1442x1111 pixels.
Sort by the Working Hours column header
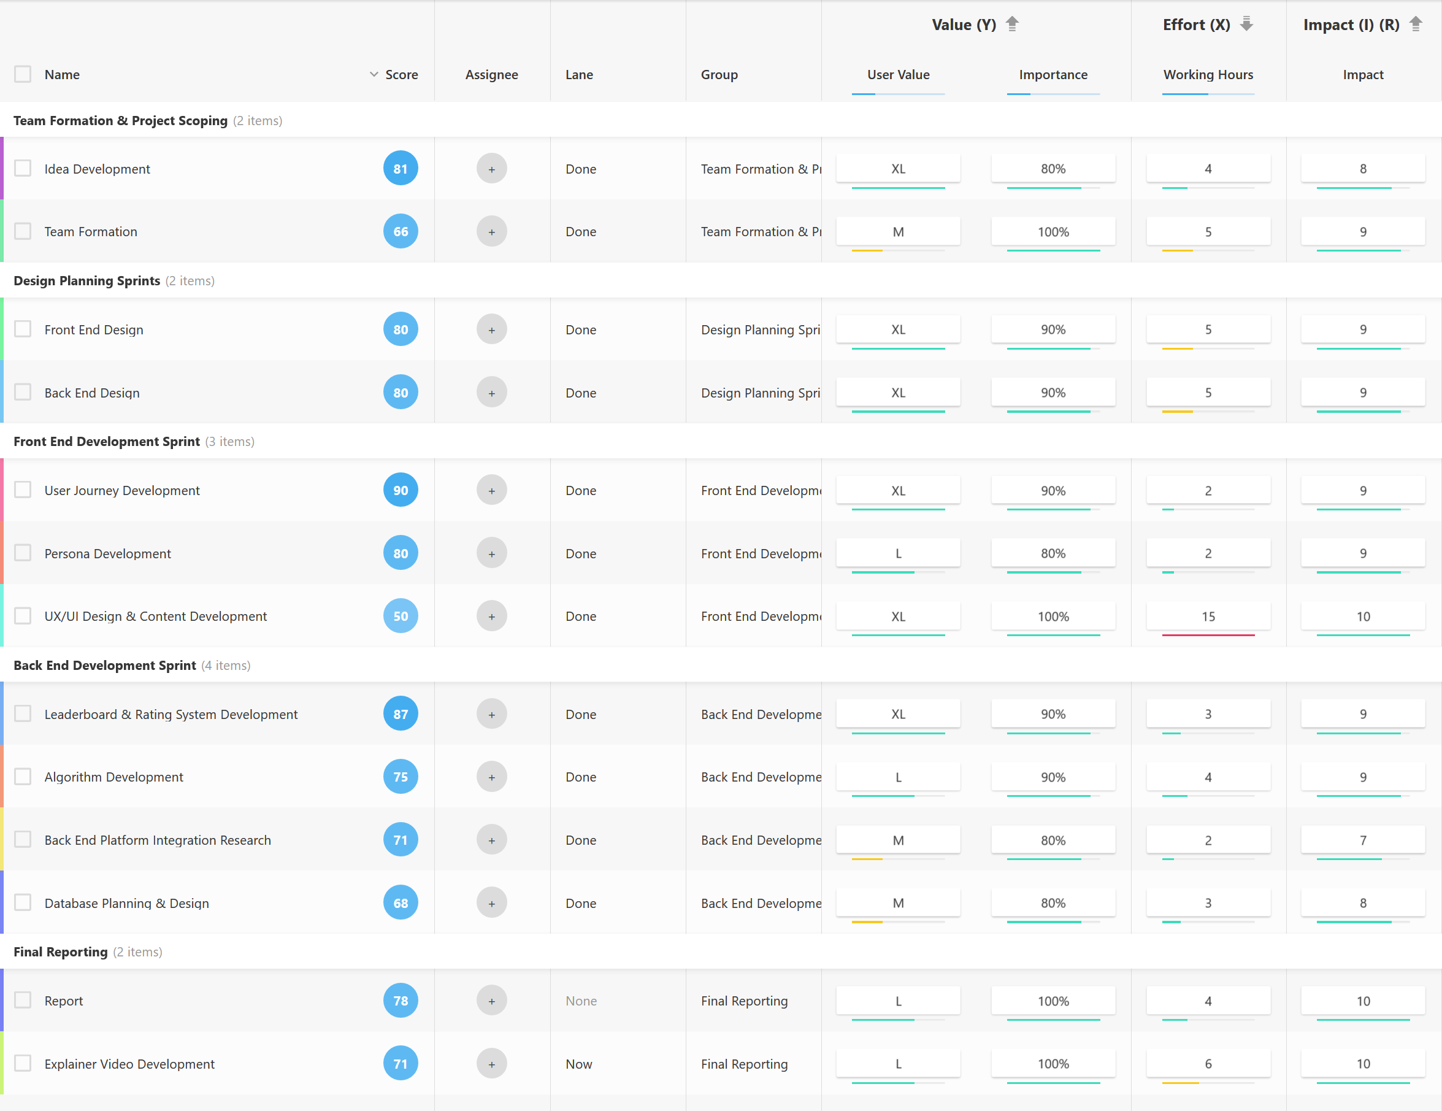[x=1208, y=75]
